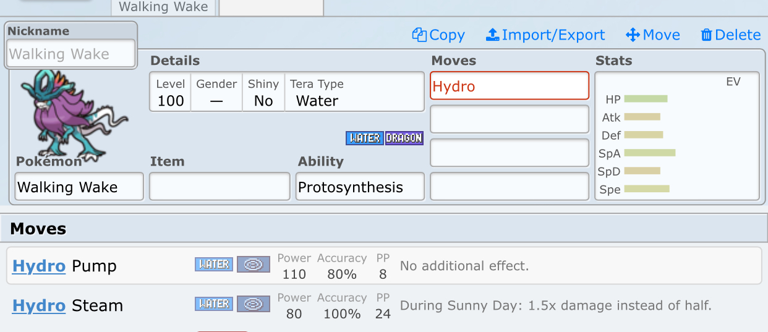Click the Nickname input field
The width and height of the screenshot is (768, 332).
70,54
